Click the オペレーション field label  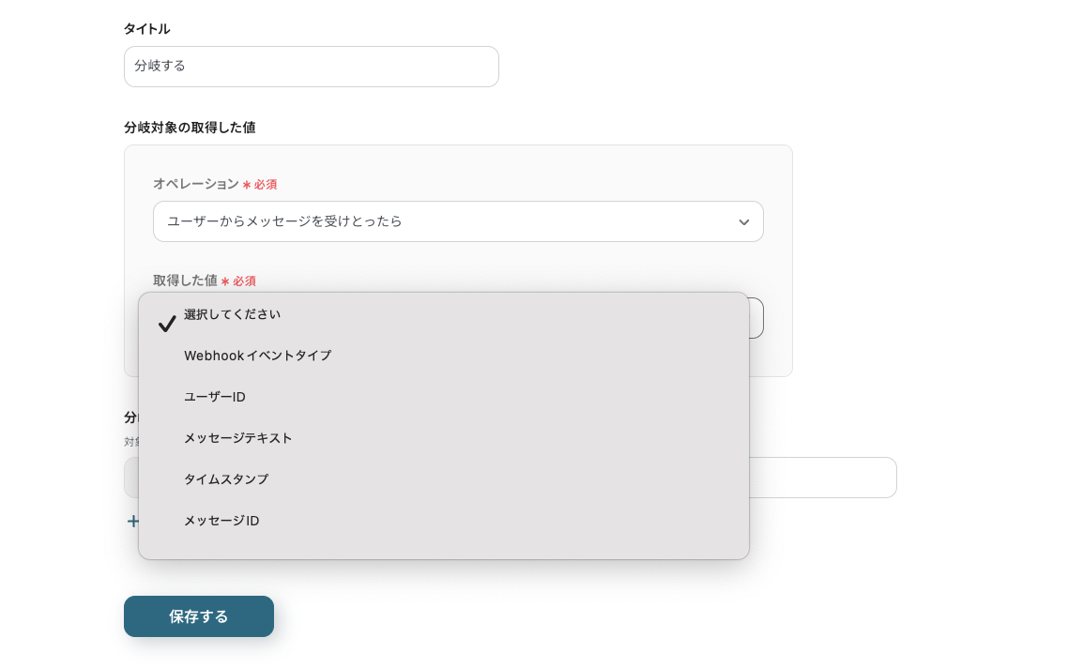click(195, 184)
